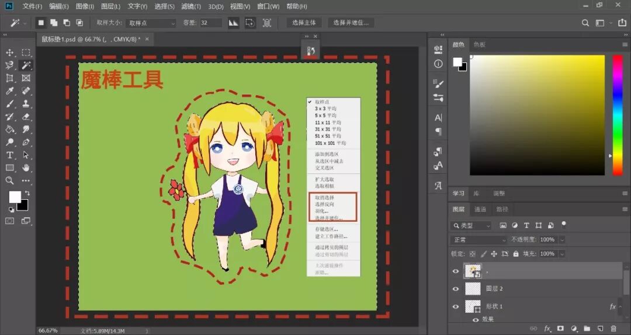Screen dimensions: 631x335
Task: Hide the 图层 2 layer eye icon
Action: 456,289
